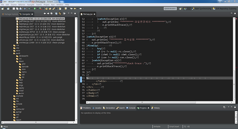Open the Javadoc tab
The width and height of the screenshot is (238, 129).
[97, 108]
